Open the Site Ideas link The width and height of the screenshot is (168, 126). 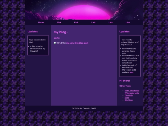pos(128,100)
